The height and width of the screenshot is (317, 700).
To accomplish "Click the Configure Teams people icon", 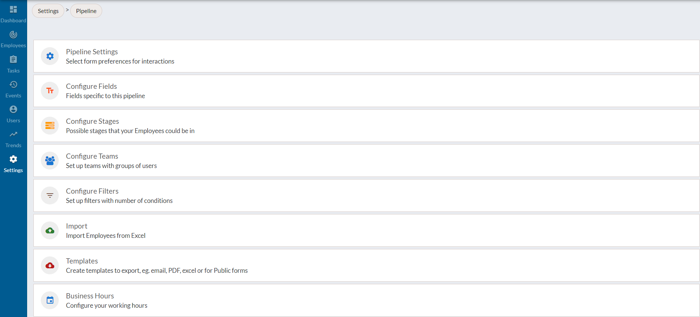I will point(50,161).
